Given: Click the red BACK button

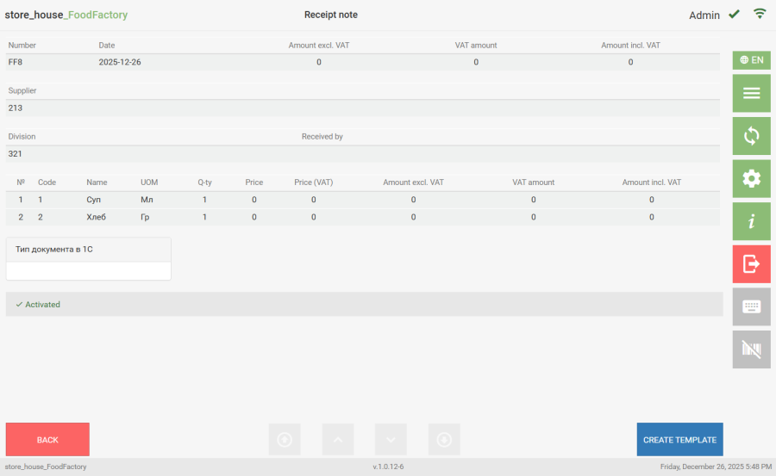Looking at the screenshot, I should point(47,440).
